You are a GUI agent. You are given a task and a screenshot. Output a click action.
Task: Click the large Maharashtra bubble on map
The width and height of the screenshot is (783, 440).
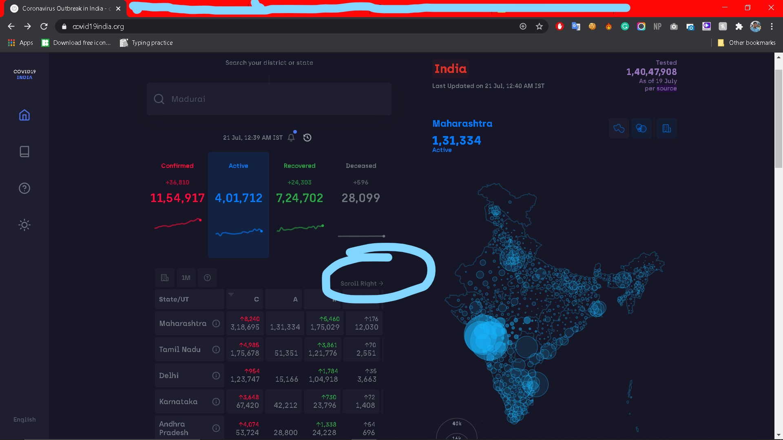click(486, 337)
